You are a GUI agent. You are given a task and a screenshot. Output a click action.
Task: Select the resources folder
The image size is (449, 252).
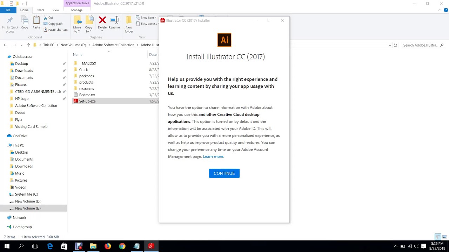point(86,89)
